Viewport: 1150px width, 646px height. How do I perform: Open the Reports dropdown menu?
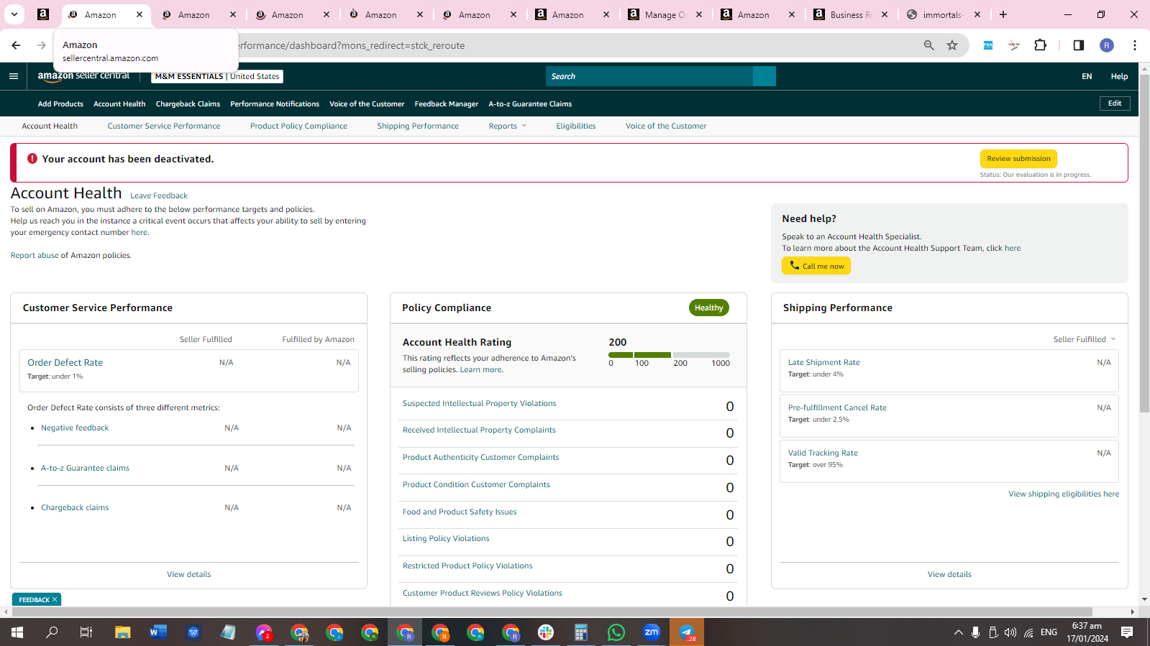[508, 126]
